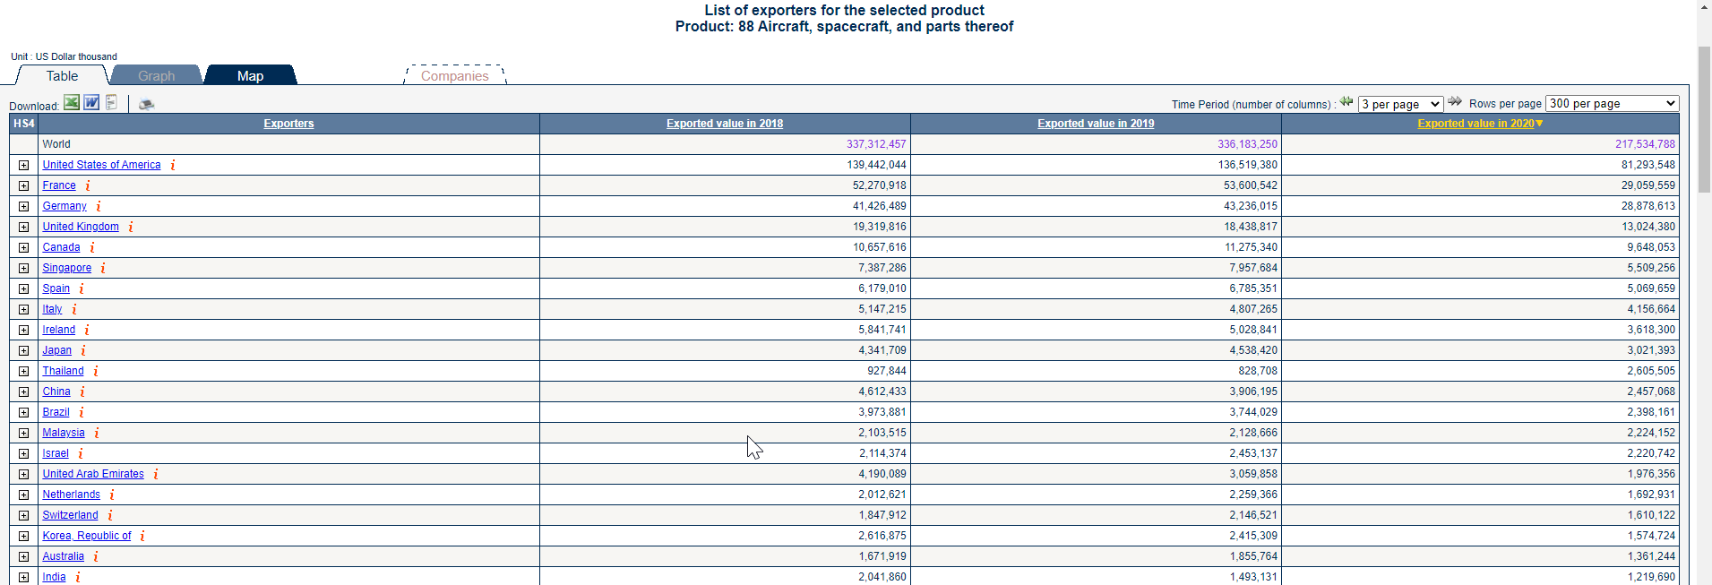1712x585 pixels.
Task: Click the printer icon to print the table
Action: (146, 104)
